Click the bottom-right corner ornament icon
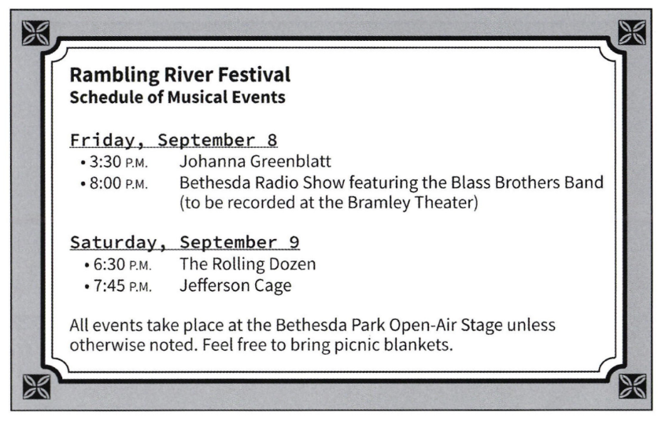Viewport: 669px width, 423px height. [x=630, y=386]
